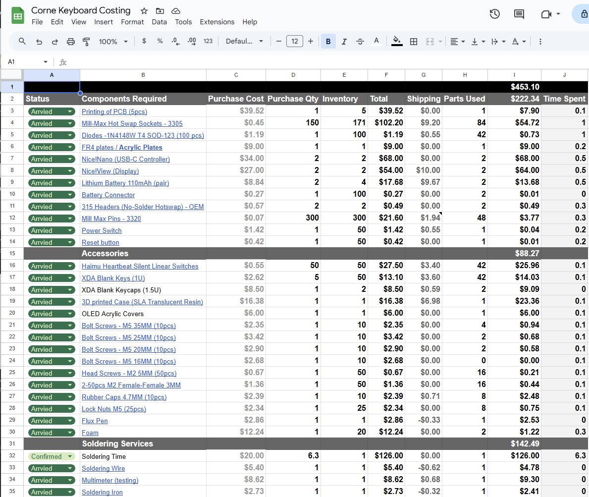Toggle strikethrough formatting
The height and width of the screenshot is (497, 589).
(x=360, y=42)
